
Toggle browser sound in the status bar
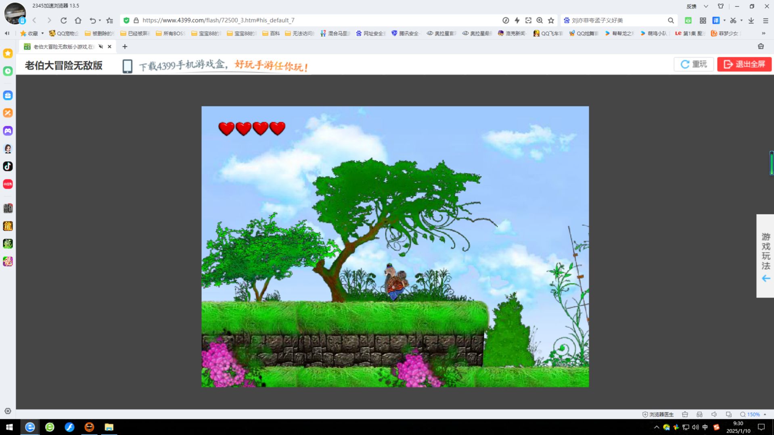click(714, 414)
